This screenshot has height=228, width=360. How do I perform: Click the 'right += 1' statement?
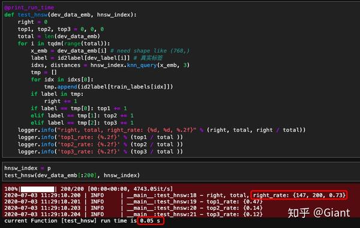pyautogui.click(x=61, y=101)
